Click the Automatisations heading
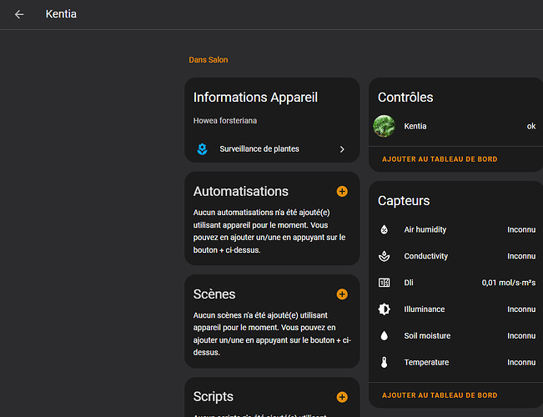This screenshot has width=543, height=417. (x=241, y=192)
